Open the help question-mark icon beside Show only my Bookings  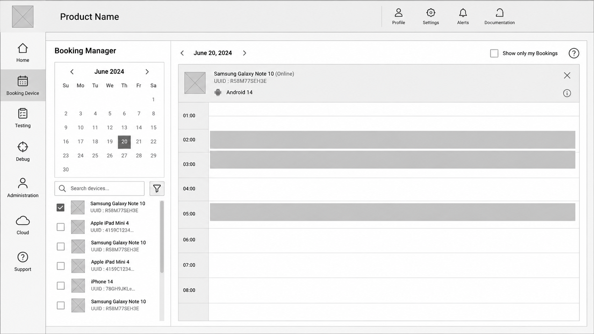[x=574, y=53]
